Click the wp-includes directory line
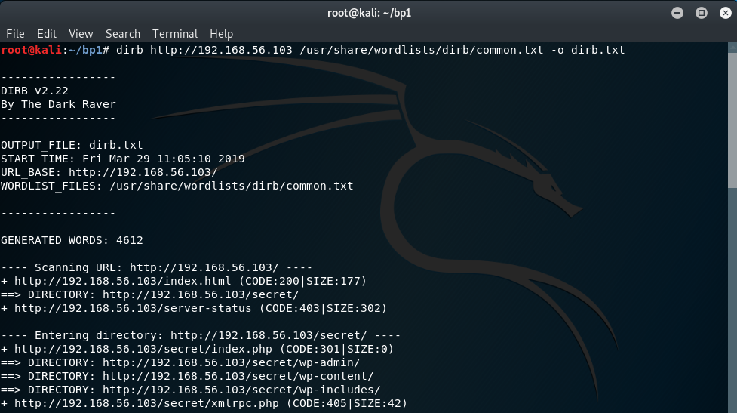The width and height of the screenshot is (737, 413). (x=190, y=390)
